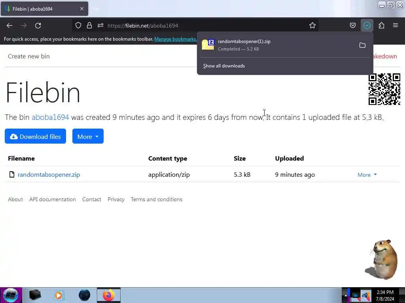
Task: Open the Firefox hamburger menu
Action: coord(396,25)
